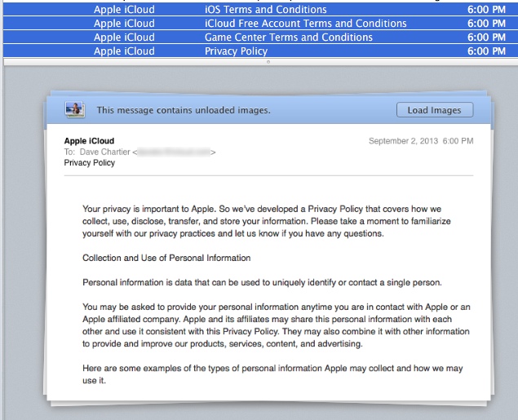Screen dimensions: 518x420
Task: Click Apple iCloud sender in iCloud Free Account row
Action: (124, 23)
